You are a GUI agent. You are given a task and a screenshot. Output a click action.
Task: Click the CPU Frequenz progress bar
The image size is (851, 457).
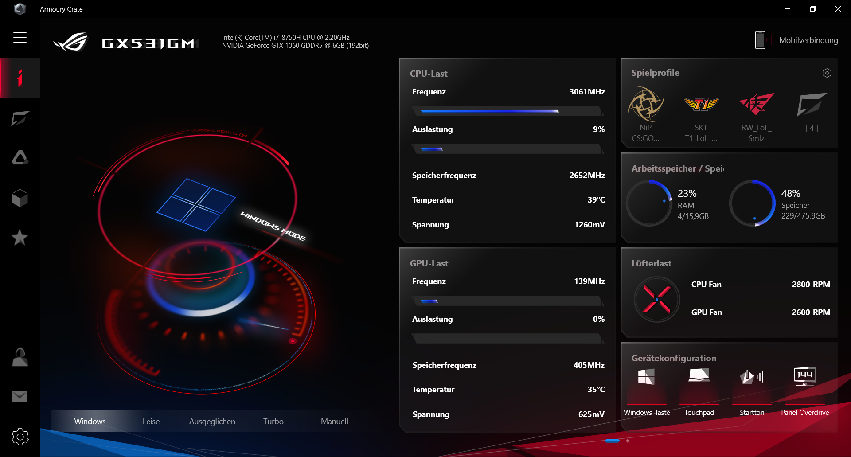(508, 111)
